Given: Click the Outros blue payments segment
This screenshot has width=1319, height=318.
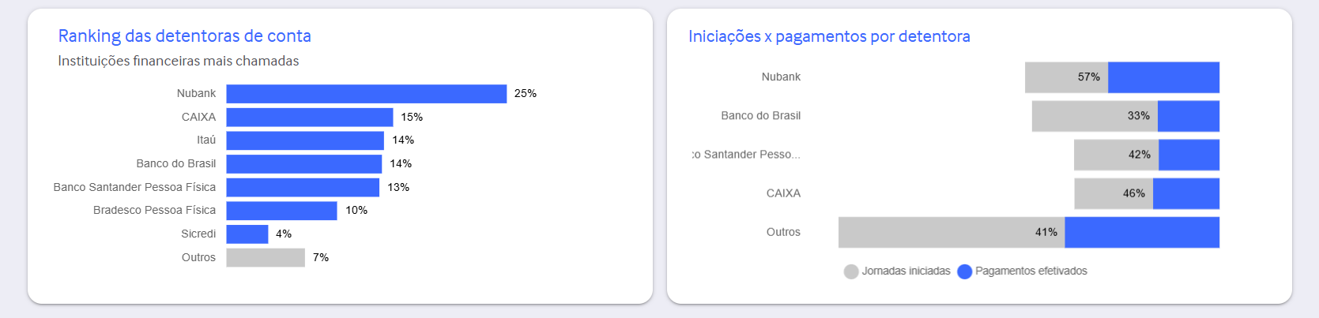Looking at the screenshot, I should coord(1142,232).
